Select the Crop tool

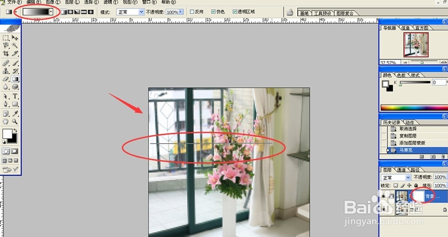[x=6, y=53]
